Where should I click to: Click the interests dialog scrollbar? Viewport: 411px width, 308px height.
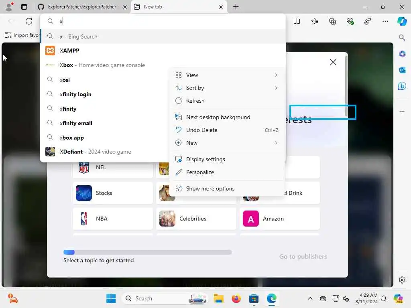pyautogui.click(x=346, y=86)
